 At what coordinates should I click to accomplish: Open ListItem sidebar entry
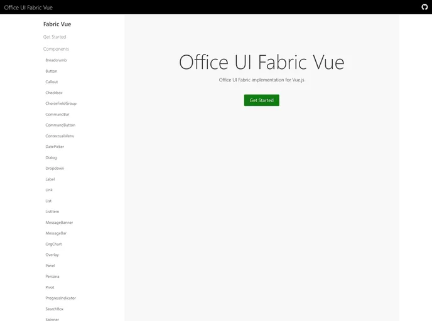click(x=52, y=211)
